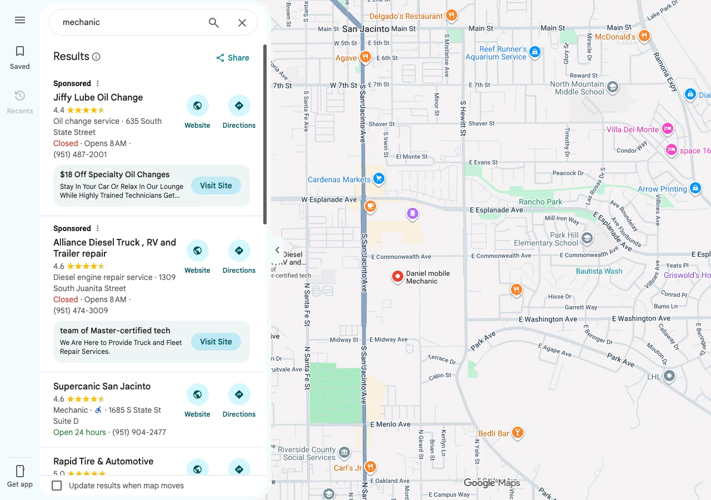This screenshot has width=711, height=500.
Task: Click the Carl's Jr restaurant pin
Action: (370, 467)
